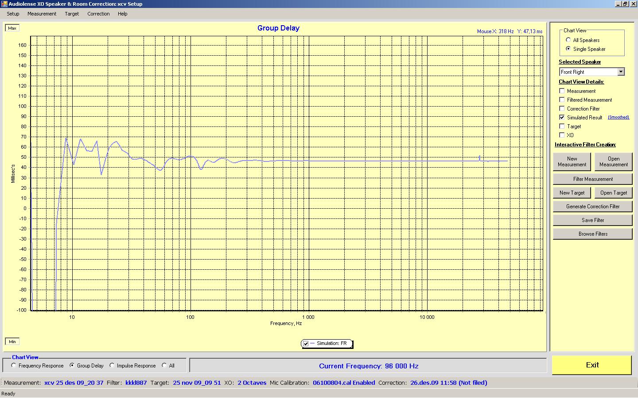Click the Min chart scale button
Image resolution: width=638 pixels, height=398 pixels.
[x=12, y=341]
